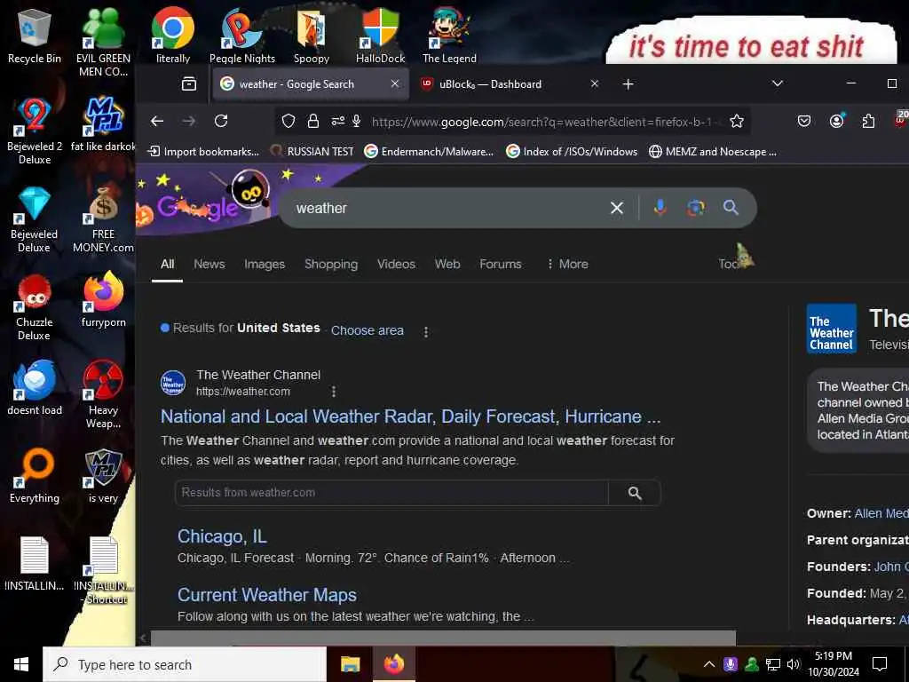909x682 pixels.
Task: Reload the page in Firefox
Action: (221, 121)
